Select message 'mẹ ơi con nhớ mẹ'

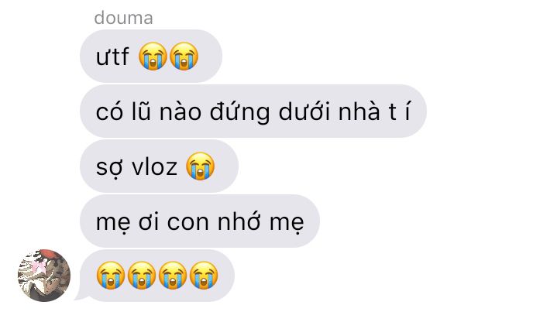(200, 222)
